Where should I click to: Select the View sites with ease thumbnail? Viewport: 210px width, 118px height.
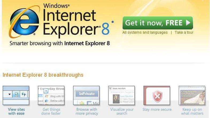(16, 95)
